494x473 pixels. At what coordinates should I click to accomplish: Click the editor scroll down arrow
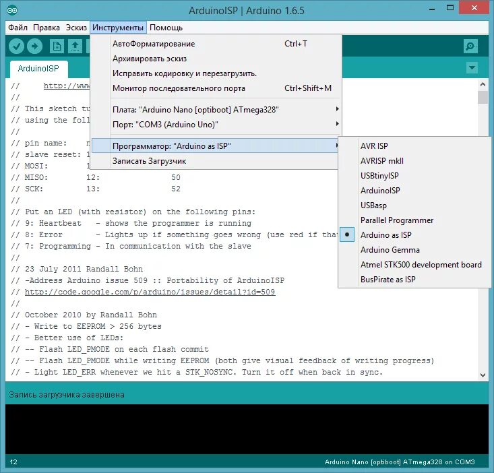coord(483,375)
